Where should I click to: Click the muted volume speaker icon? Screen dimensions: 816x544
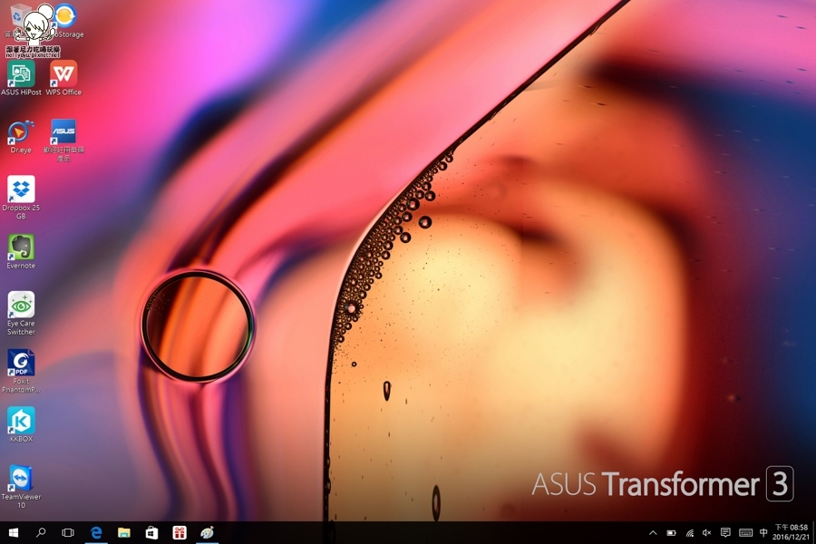point(706,532)
